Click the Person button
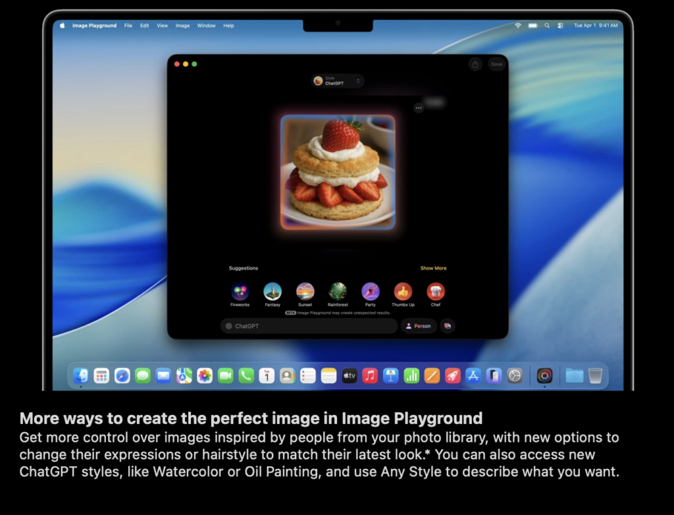Screen dimensions: 674x515 tap(419, 326)
